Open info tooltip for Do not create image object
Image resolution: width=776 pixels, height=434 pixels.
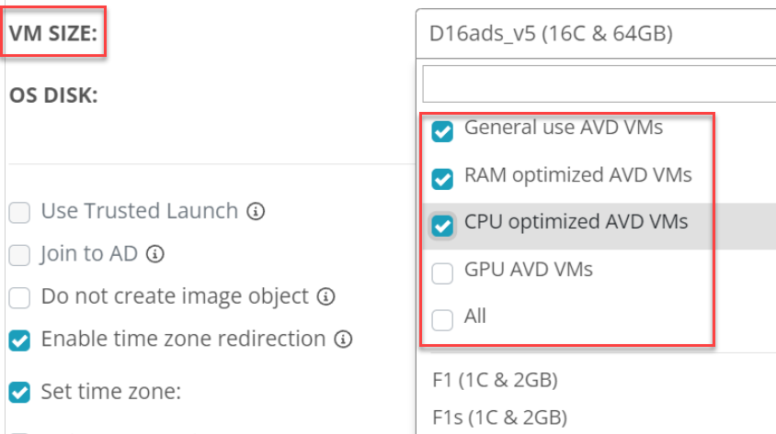[x=325, y=296]
